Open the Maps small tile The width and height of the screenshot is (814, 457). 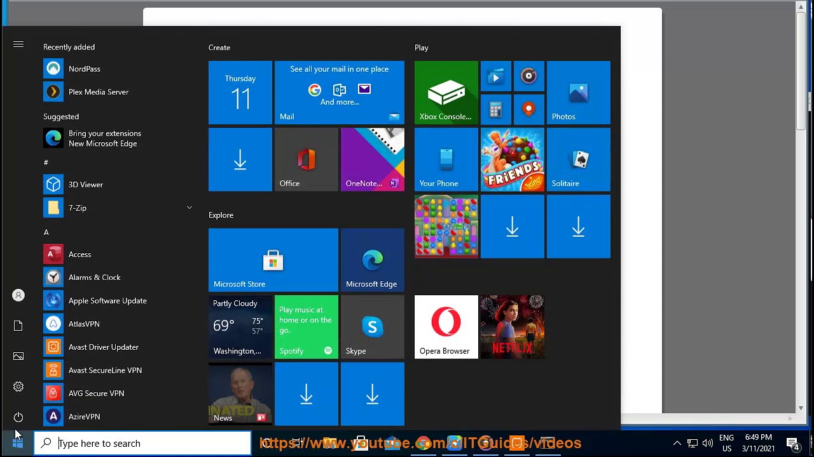(529, 109)
